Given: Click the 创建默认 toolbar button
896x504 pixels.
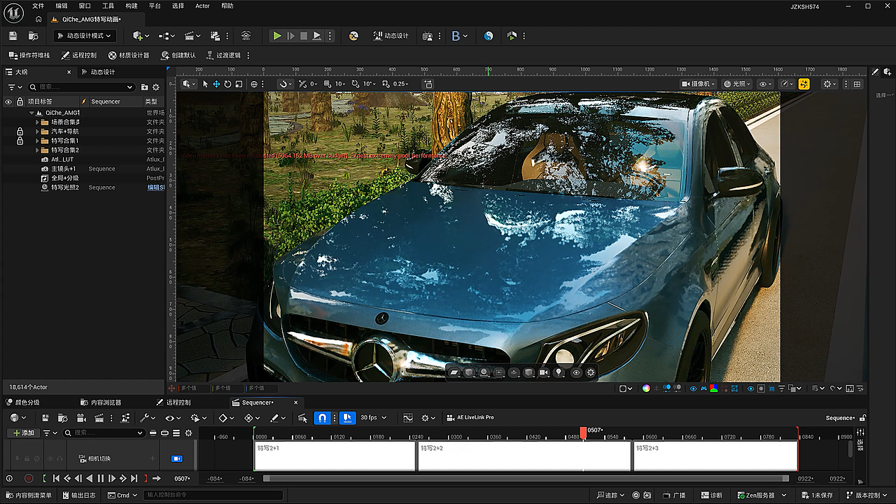Looking at the screenshot, I should pyautogui.click(x=178, y=55).
